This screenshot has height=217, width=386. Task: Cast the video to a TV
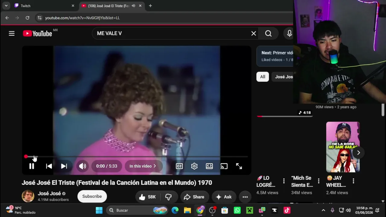[224, 166]
